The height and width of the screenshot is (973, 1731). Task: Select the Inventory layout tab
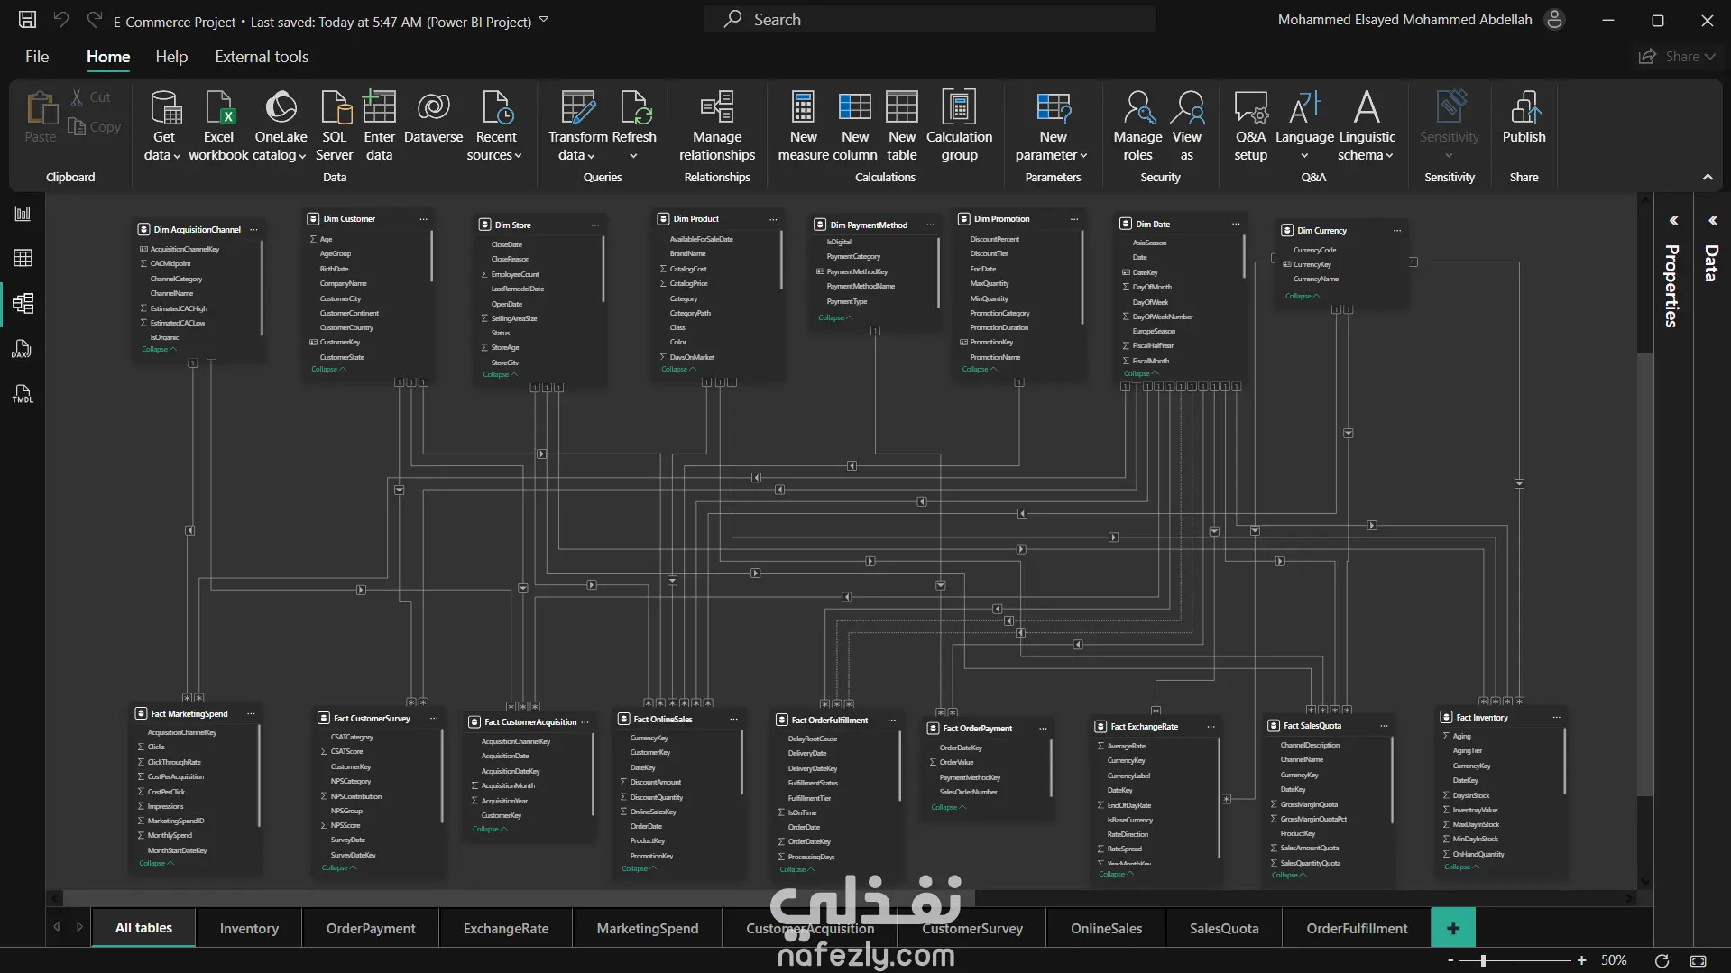pyautogui.click(x=249, y=929)
